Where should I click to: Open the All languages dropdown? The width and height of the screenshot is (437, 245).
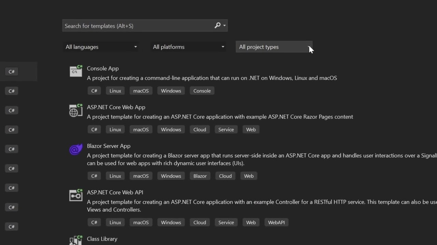point(101,47)
